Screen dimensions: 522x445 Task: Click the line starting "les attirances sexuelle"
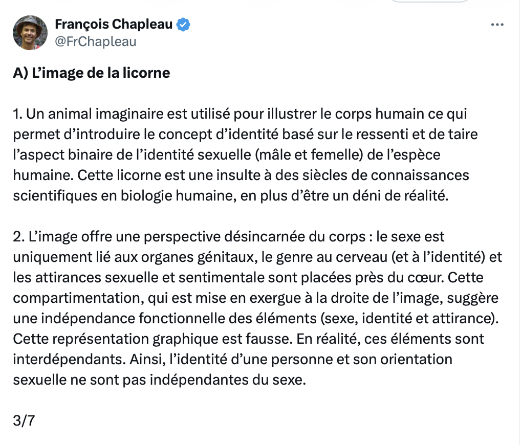pyautogui.click(x=248, y=278)
